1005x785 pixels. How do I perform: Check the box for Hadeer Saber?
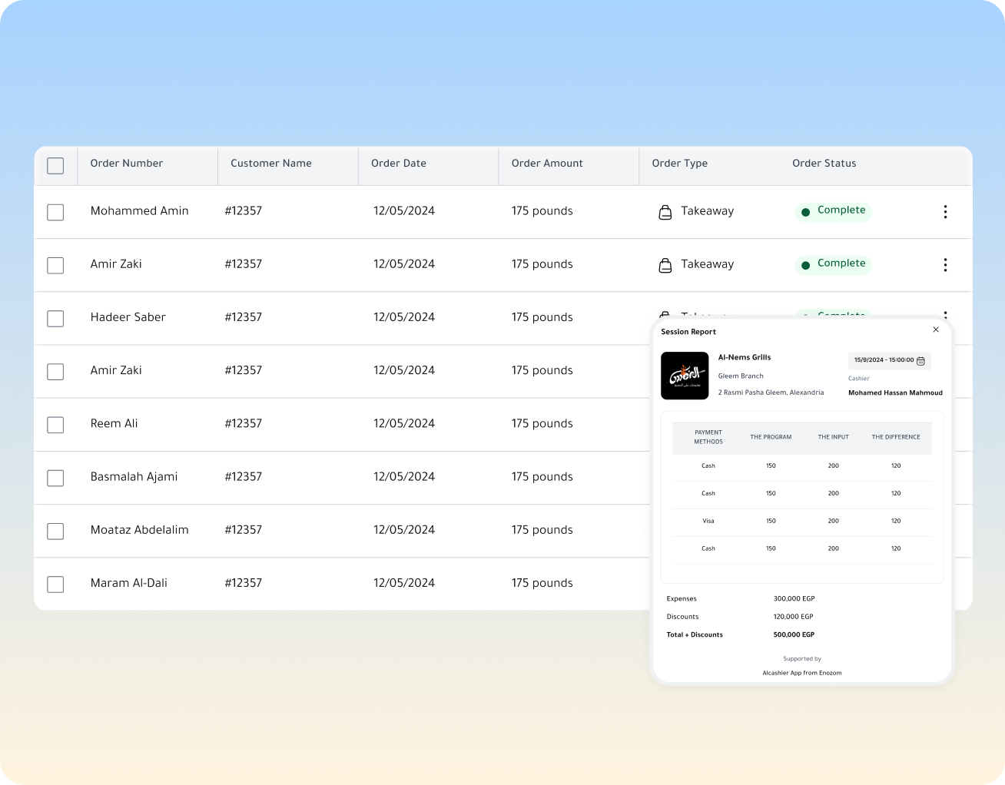[x=55, y=318]
